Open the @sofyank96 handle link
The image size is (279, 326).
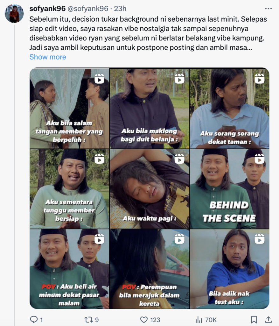[x=88, y=9]
